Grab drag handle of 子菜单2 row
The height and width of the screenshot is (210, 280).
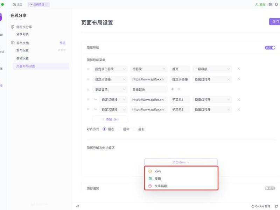[x=88, y=109]
